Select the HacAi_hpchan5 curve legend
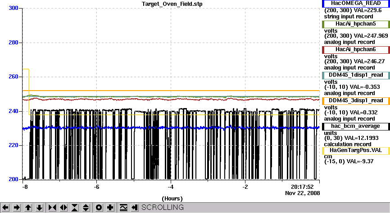The height and width of the screenshot is (213, 390). click(356, 24)
